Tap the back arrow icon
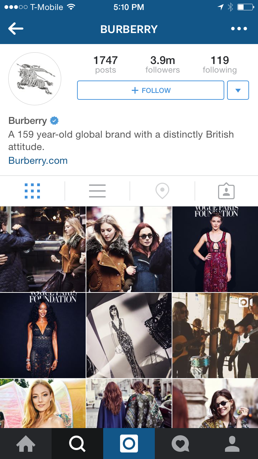The height and width of the screenshot is (459, 258). (16, 29)
